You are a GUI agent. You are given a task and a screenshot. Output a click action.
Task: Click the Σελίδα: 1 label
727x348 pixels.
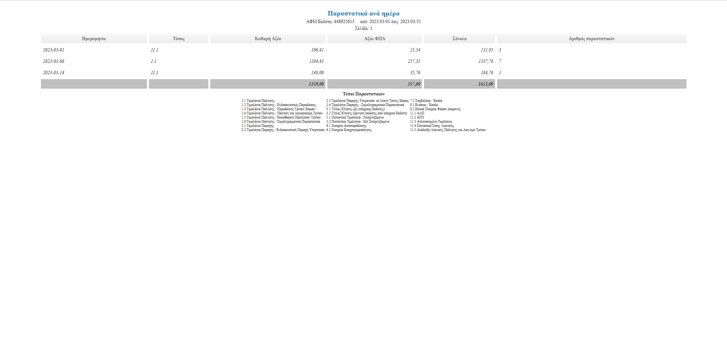[x=363, y=28]
